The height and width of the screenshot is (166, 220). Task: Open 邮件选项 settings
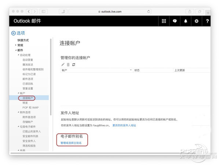[x=28, y=79]
